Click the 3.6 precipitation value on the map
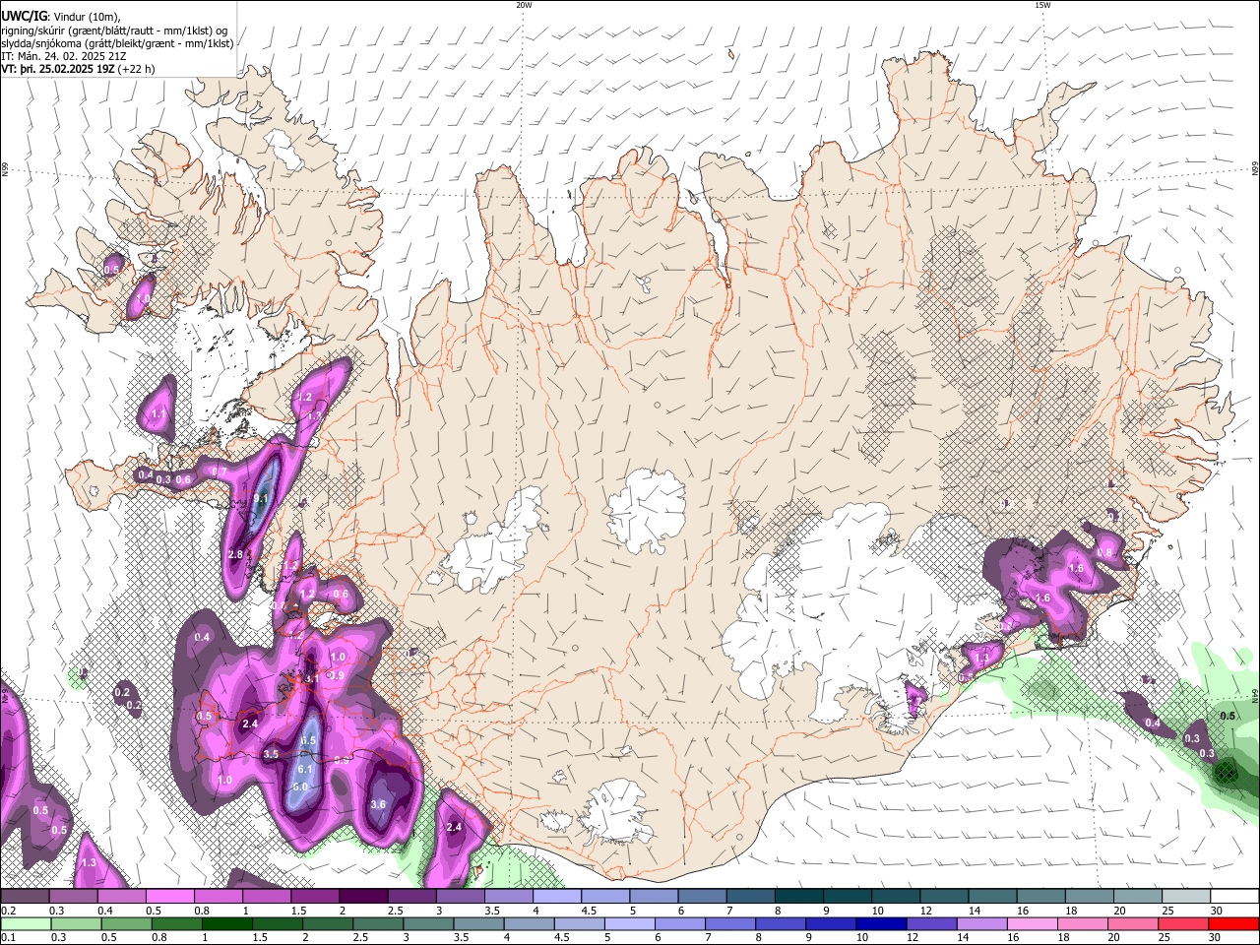Screen dimensions: 1260x945 click(378, 804)
